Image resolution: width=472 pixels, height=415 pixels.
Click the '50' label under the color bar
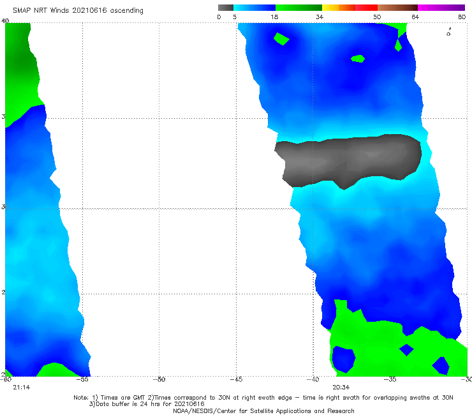click(x=377, y=17)
